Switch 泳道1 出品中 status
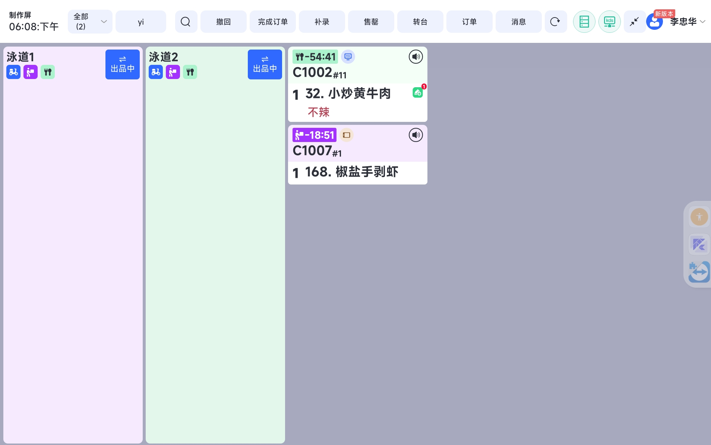 point(122,64)
